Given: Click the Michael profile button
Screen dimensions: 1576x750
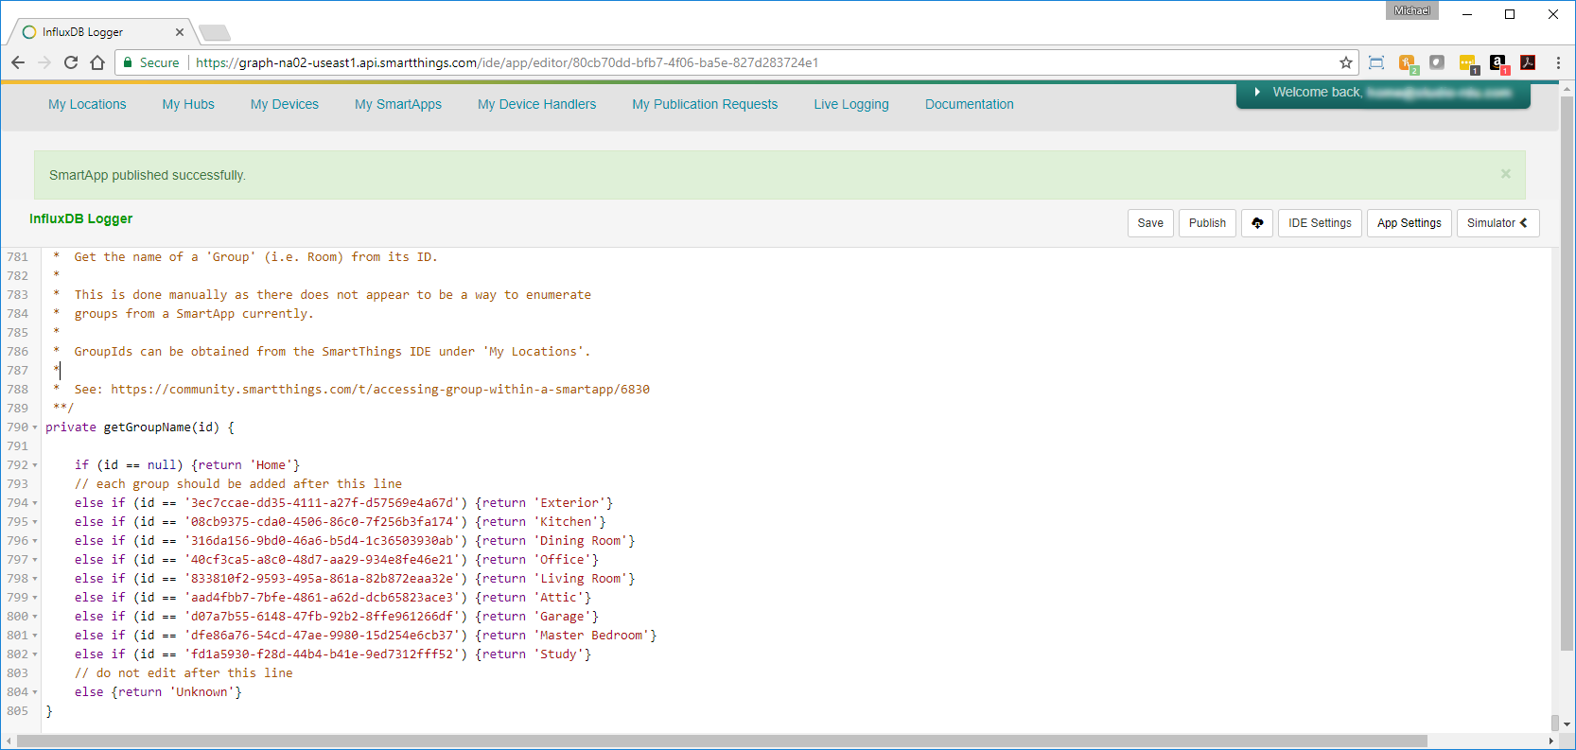Looking at the screenshot, I should 1411,10.
